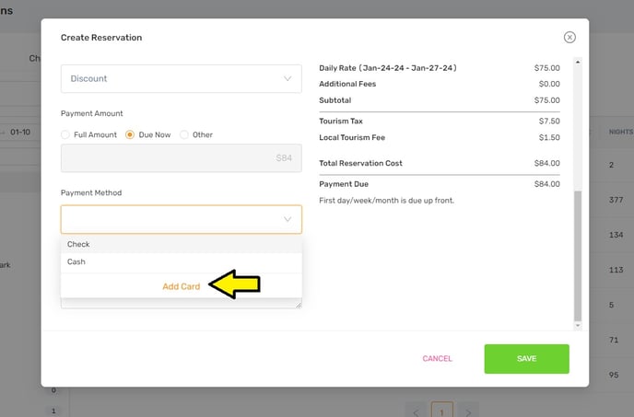Screen dimensions: 634x417
Task: Click the Total Reservation Cost $84.00 value
Action: pos(547,163)
